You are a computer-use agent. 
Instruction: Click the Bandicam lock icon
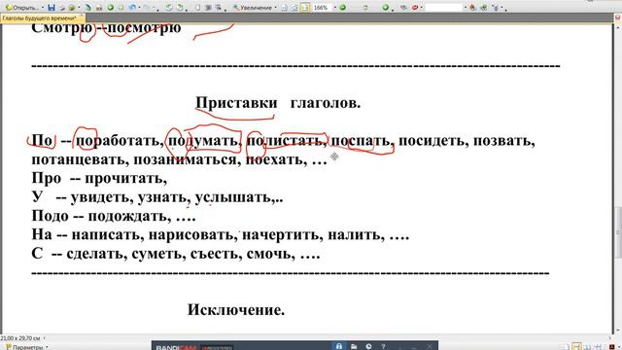tap(339, 346)
